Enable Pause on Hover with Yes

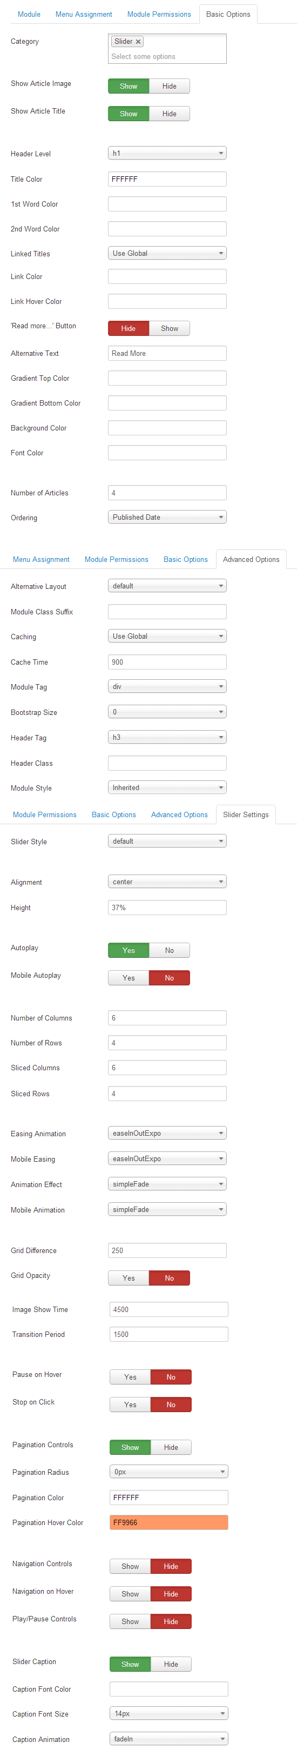[x=130, y=1377]
